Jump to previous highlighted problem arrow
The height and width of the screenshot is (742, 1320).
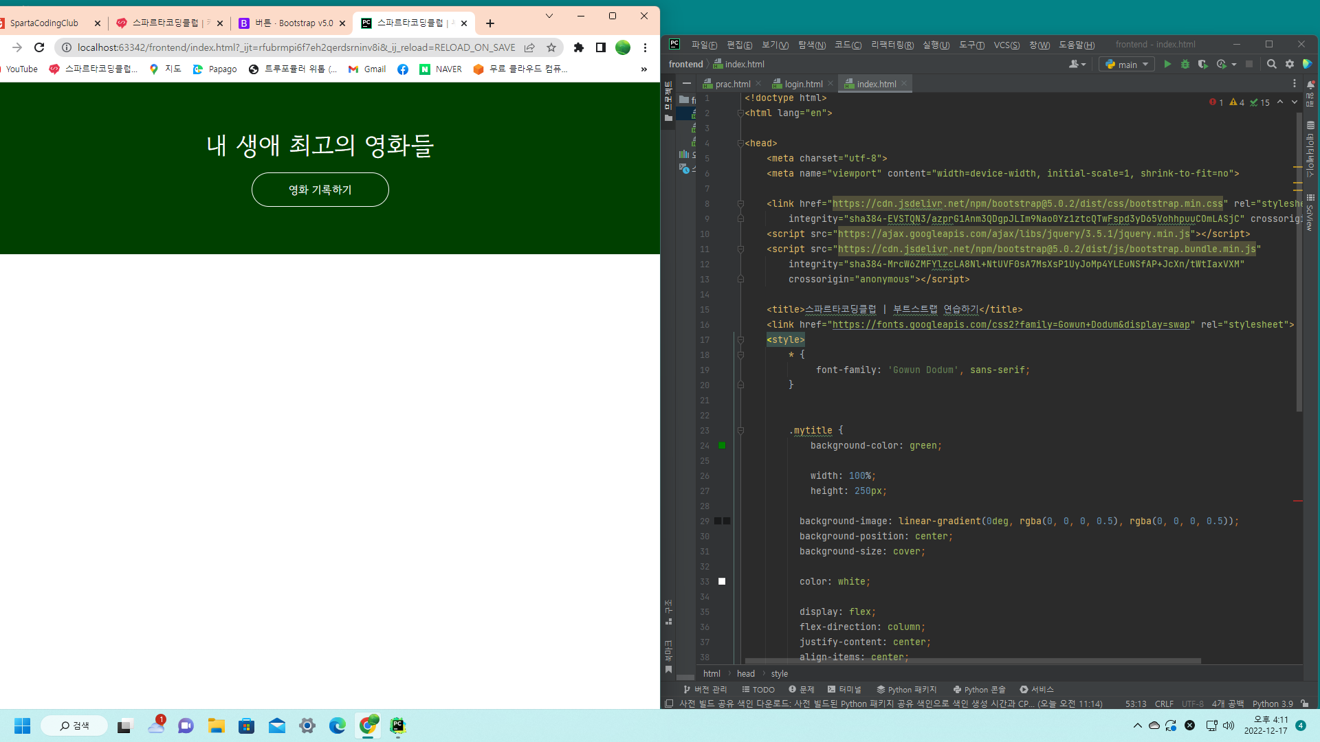[1280, 102]
